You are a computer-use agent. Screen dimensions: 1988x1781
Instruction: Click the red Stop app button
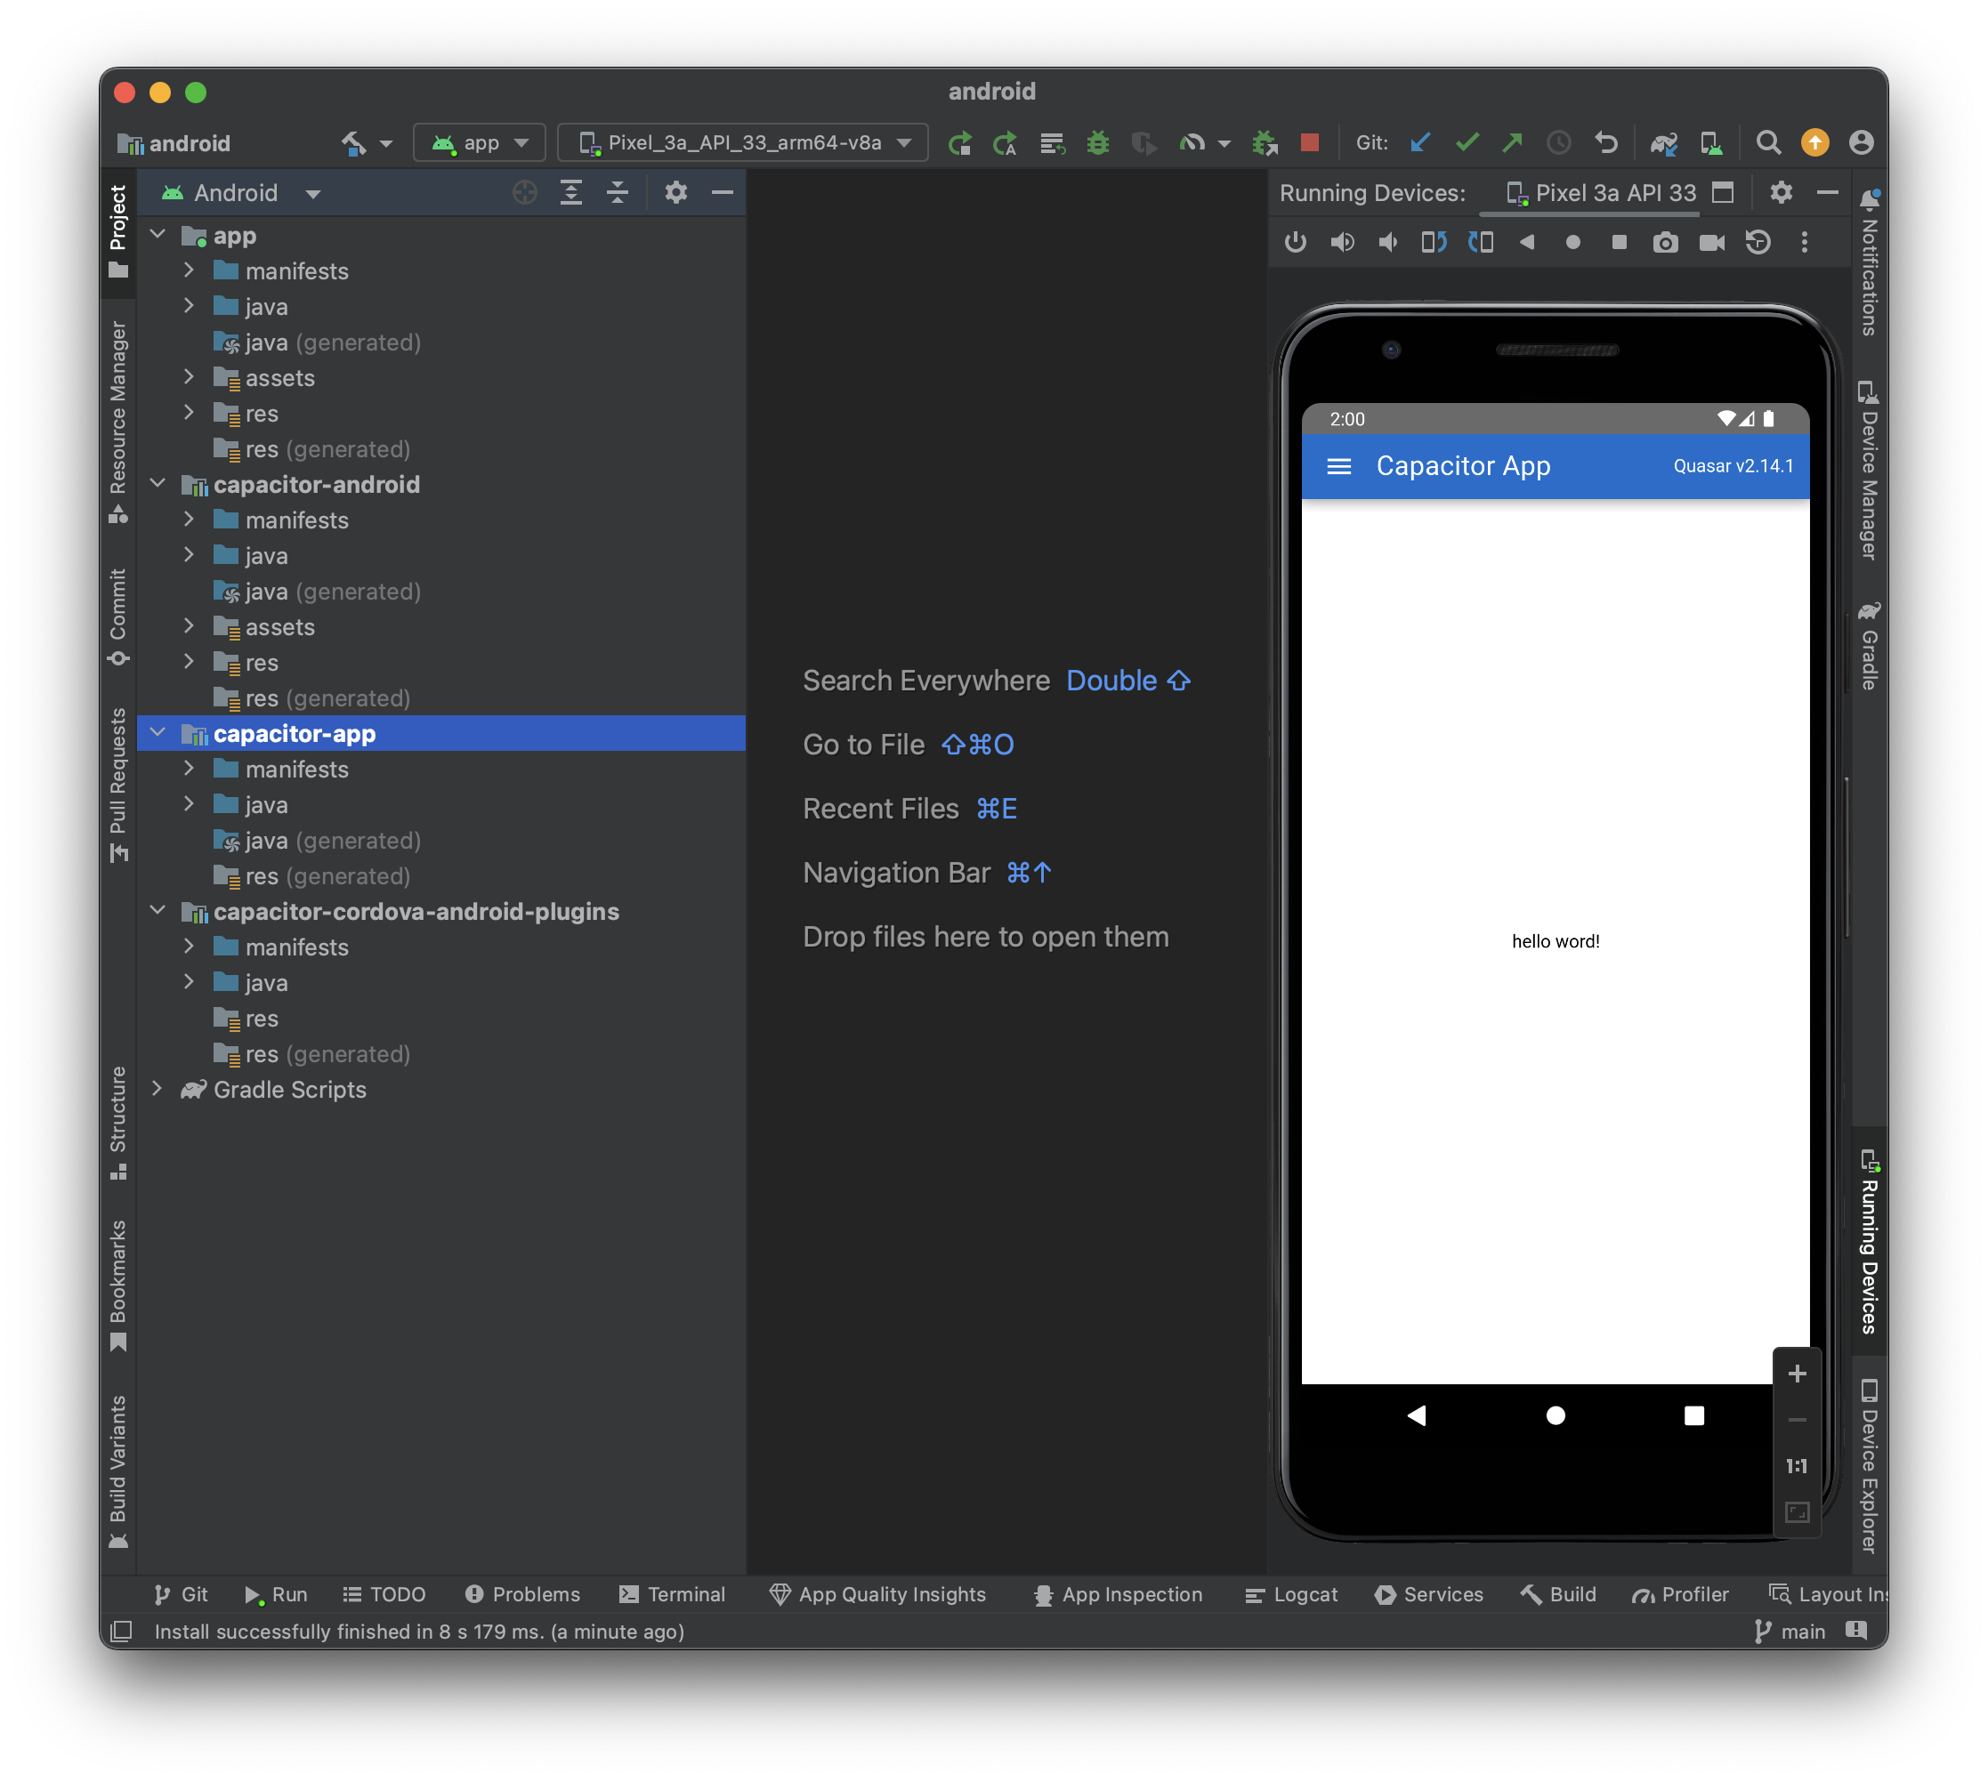(1309, 143)
